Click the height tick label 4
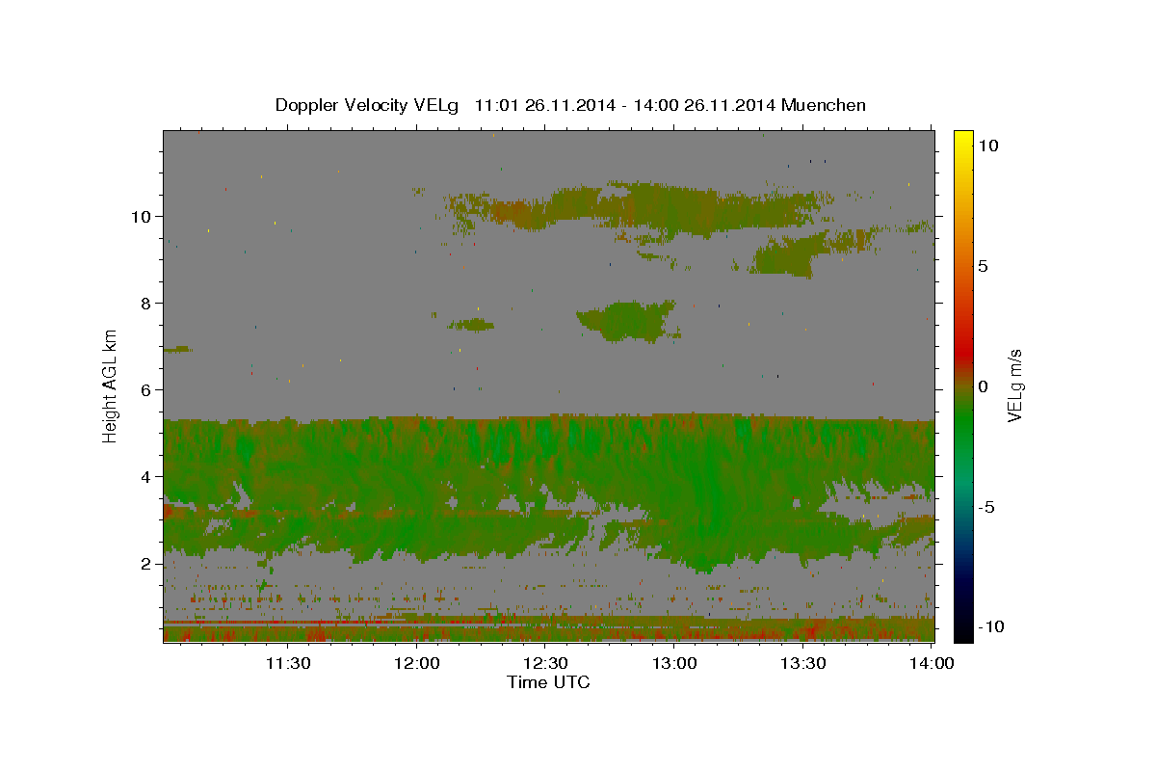The width and height of the screenshot is (1156, 771). pyautogui.click(x=146, y=476)
